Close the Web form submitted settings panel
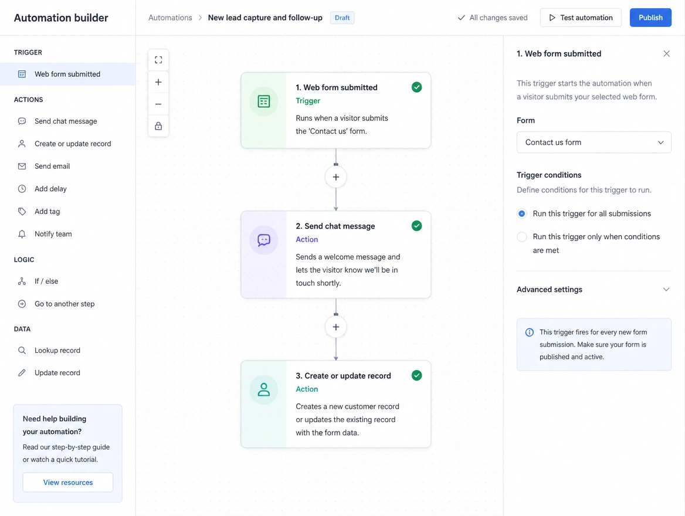 pos(666,53)
